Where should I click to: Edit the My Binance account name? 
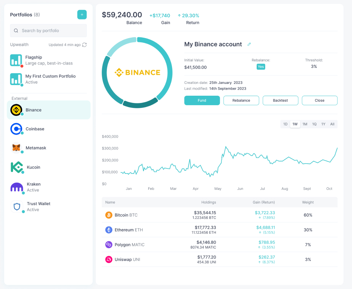click(249, 44)
